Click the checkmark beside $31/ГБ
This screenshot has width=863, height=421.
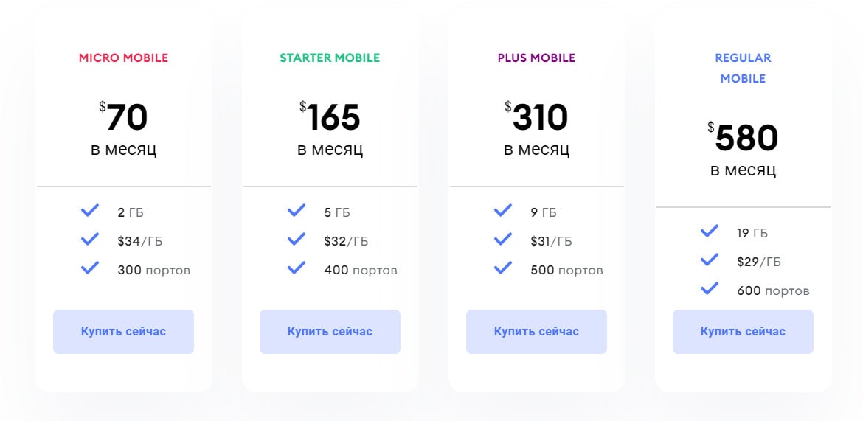(503, 239)
